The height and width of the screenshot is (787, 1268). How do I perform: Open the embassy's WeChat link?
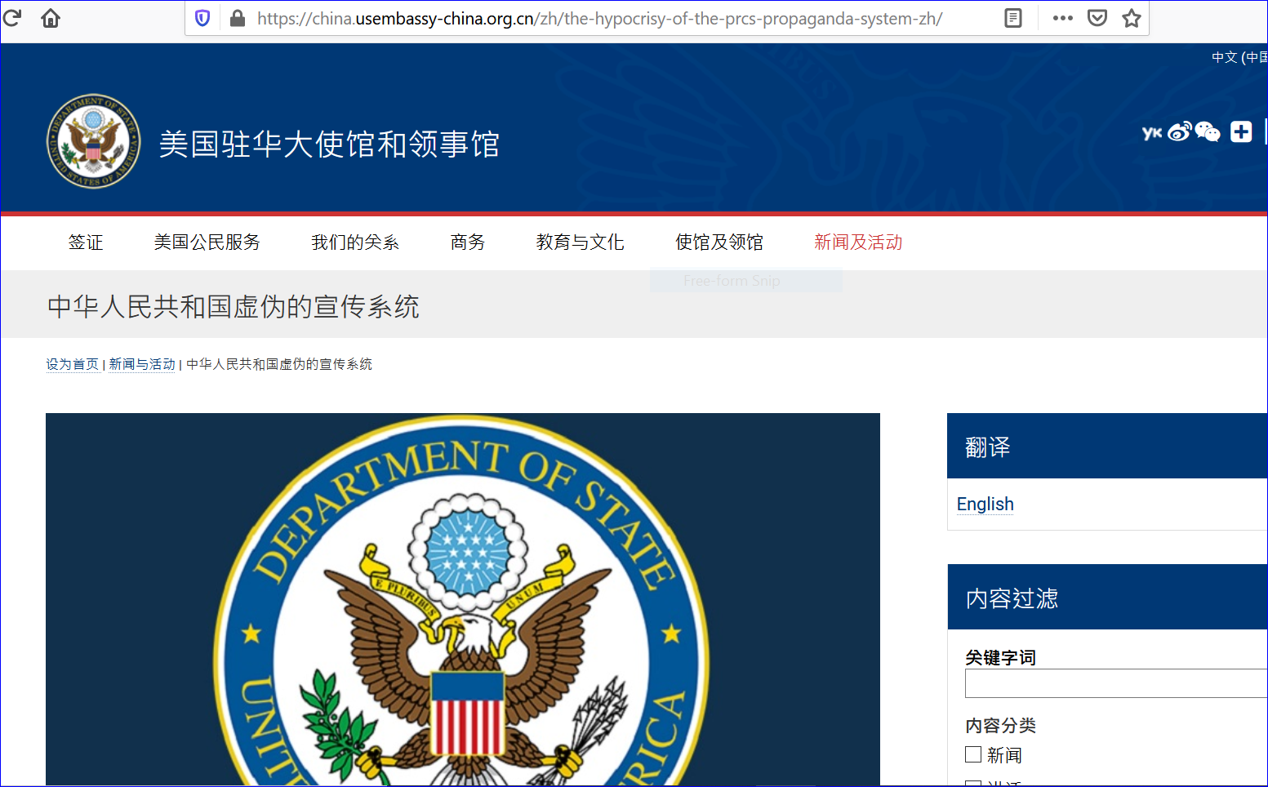click(1208, 131)
